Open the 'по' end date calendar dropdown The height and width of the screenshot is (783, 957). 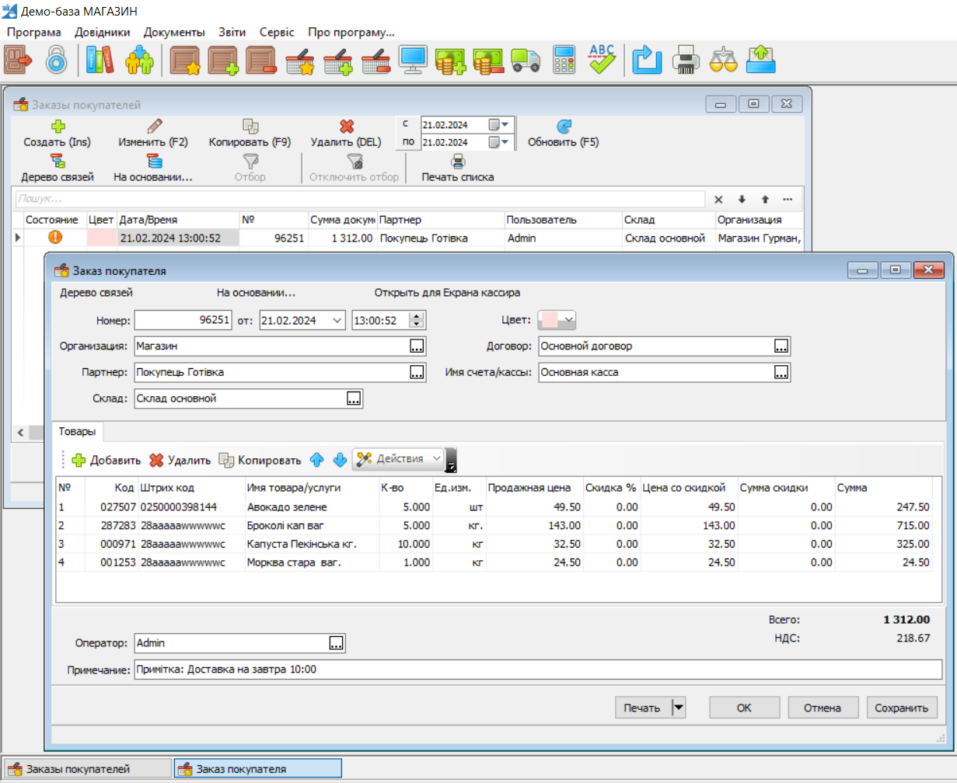(499, 142)
